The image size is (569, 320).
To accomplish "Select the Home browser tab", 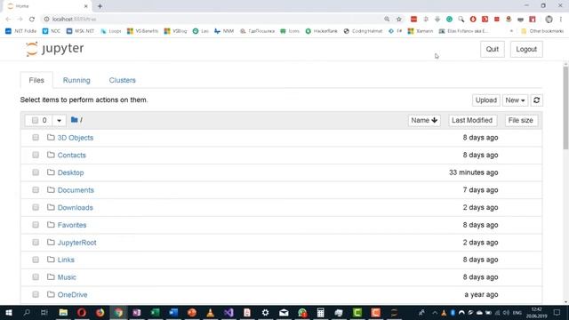I will tap(47, 6).
